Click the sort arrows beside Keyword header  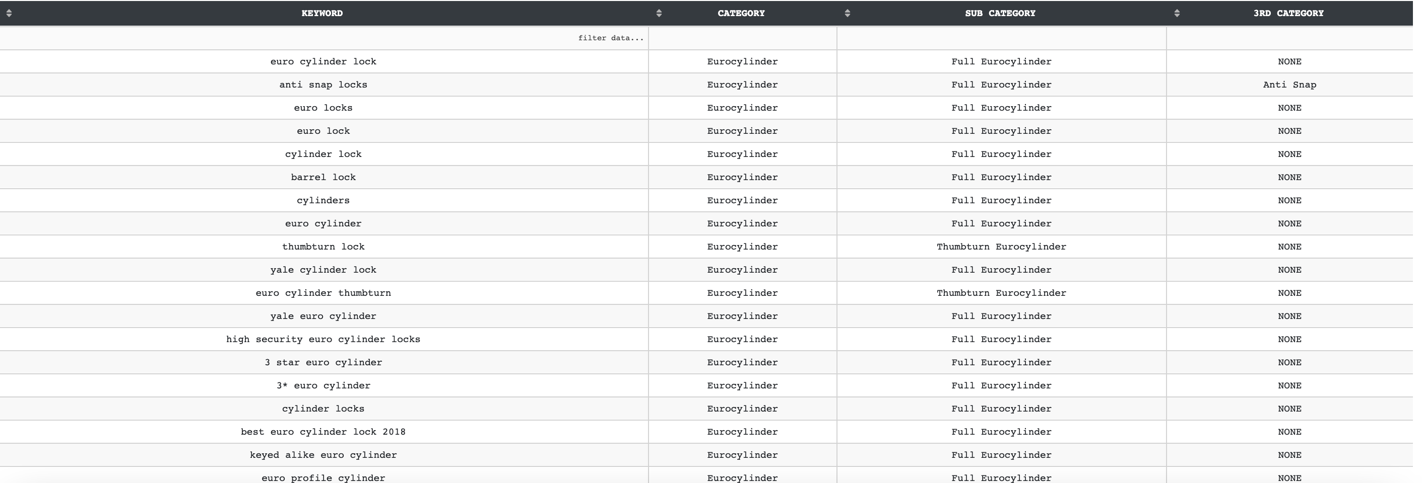[x=9, y=13]
